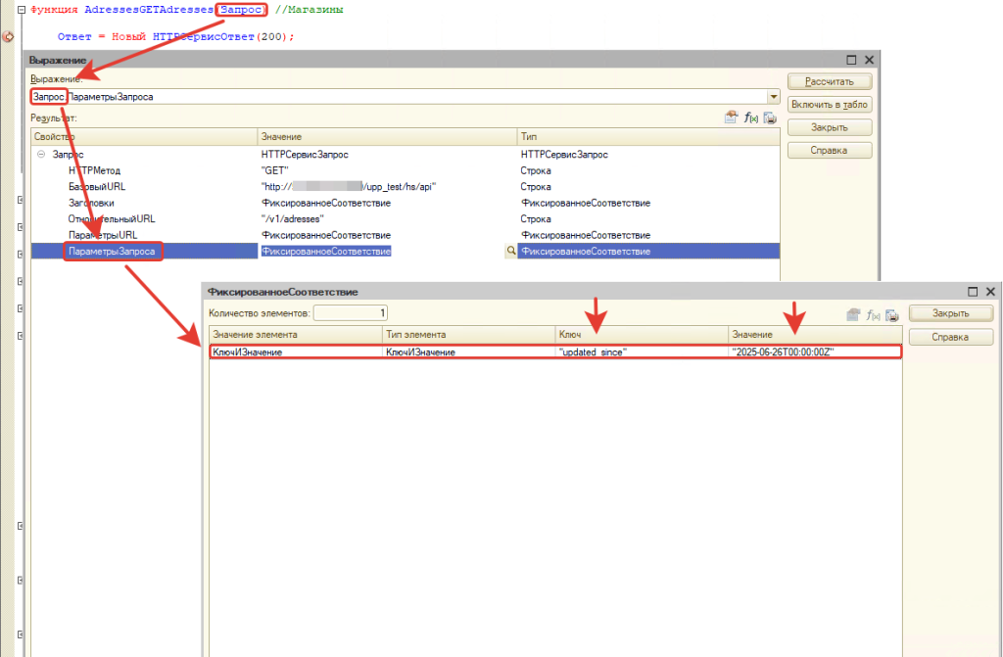The width and height of the screenshot is (1003, 657).
Task: Collapse the AdressesGETAdresses function code block
Action: [8, 10]
